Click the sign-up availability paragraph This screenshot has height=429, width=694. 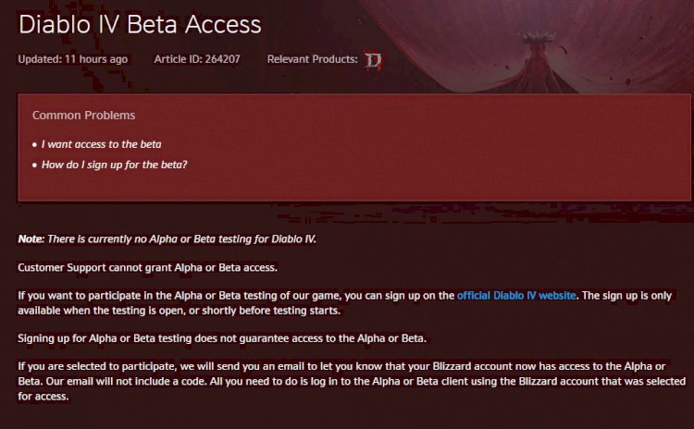(x=345, y=303)
